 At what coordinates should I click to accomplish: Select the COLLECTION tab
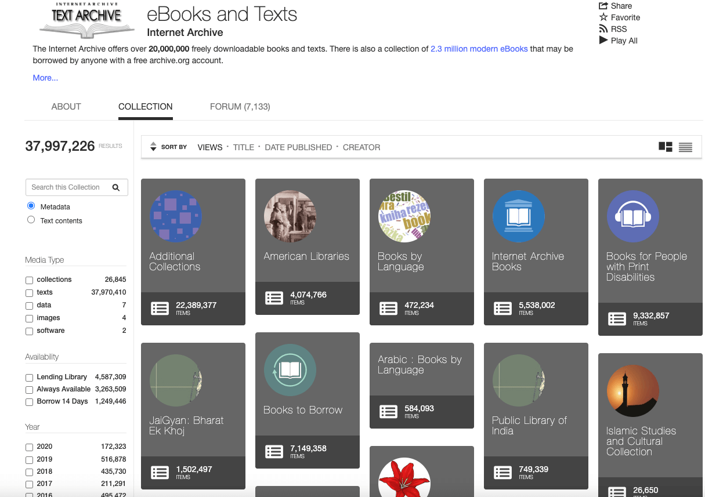coord(146,107)
